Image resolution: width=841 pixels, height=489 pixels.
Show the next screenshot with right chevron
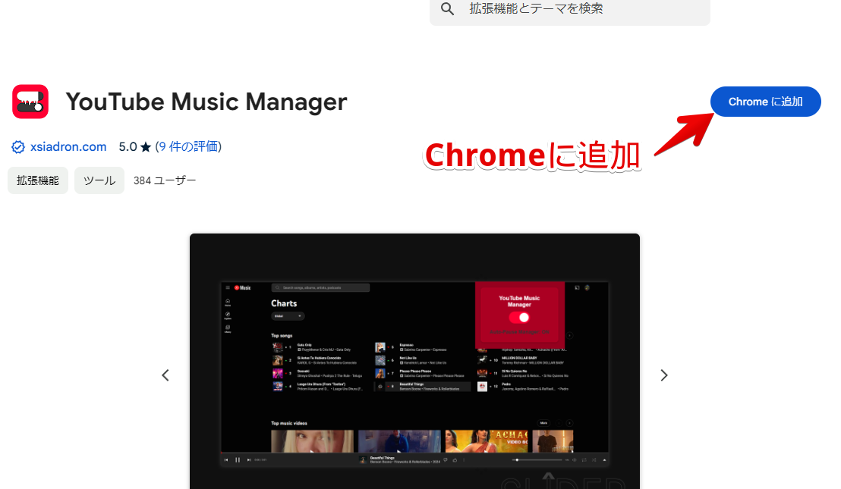pos(664,375)
